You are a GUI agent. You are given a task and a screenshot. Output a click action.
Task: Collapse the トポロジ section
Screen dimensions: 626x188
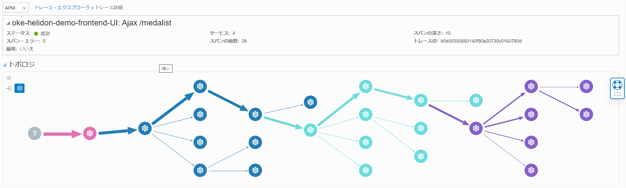click(x=5, y=65)
